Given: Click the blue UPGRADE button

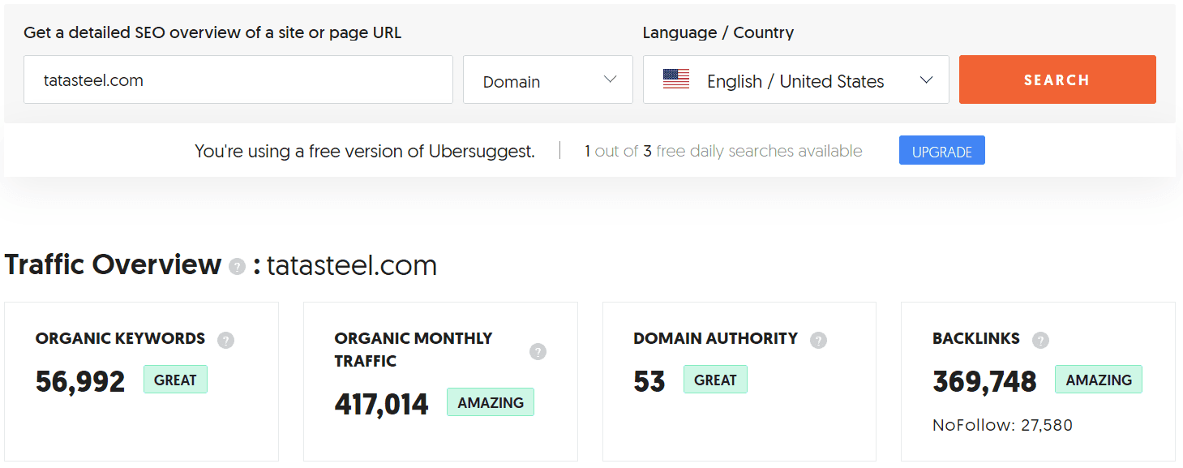Looking at the screenshot, I should click(941, 151).
